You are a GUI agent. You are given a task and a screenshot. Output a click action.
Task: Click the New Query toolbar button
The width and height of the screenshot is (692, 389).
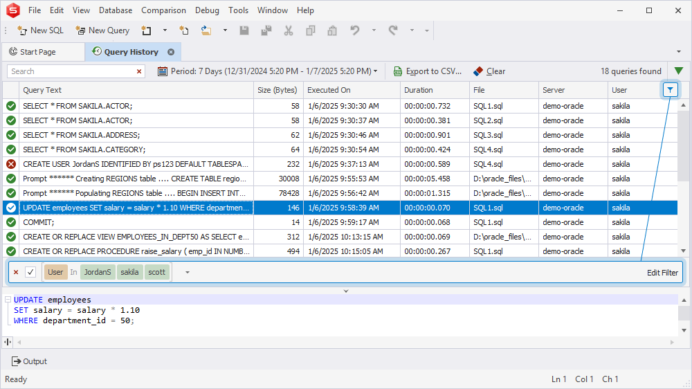(x=102, y=30)
